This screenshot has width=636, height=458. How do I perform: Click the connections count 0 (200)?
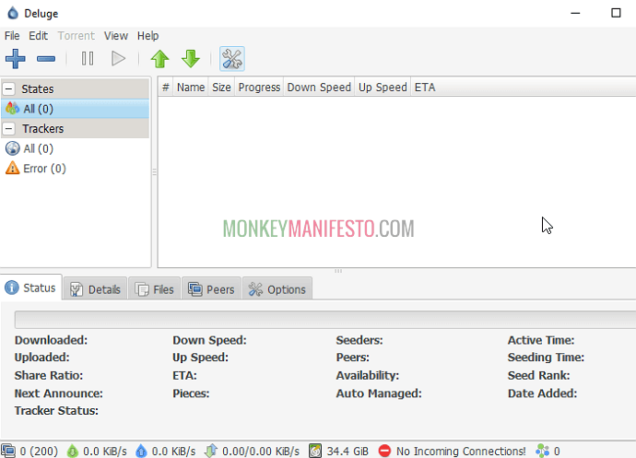coord(39,452)
